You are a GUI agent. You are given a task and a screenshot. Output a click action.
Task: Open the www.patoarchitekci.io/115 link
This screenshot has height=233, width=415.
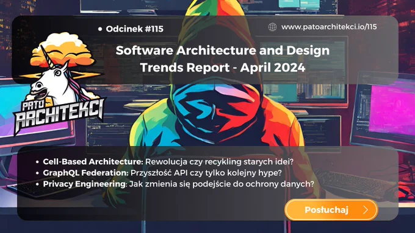(329, 27)
